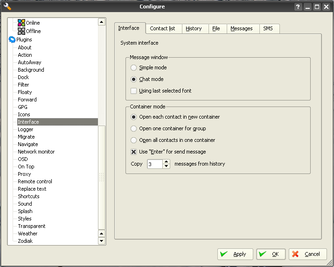Click the Apply button

coord(235,254)
